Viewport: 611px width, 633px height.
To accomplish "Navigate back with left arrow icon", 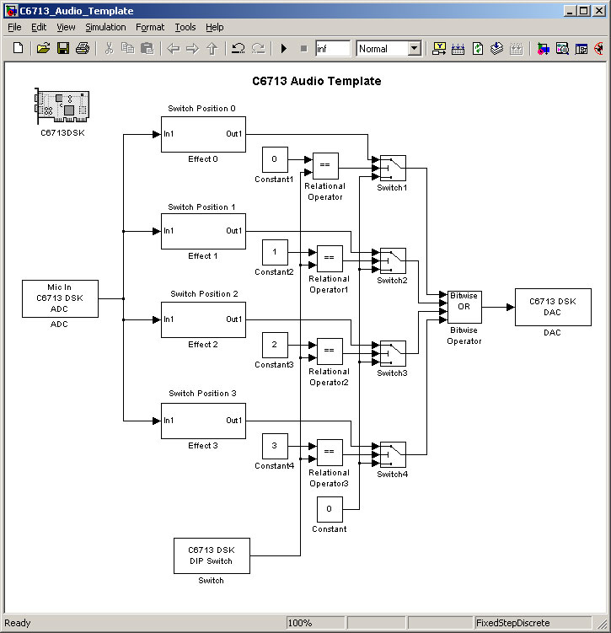I will pyautogui.click(x=174, y=49).
